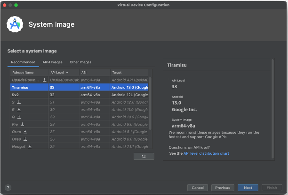Download the S system image
The height and width of the screenshot is (195, 288).
coord(19,102)
